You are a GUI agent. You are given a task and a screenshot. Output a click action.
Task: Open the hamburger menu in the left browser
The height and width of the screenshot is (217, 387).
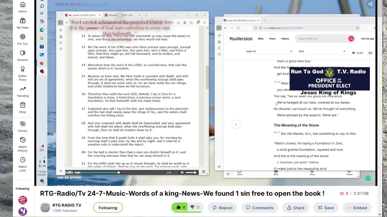204,23
